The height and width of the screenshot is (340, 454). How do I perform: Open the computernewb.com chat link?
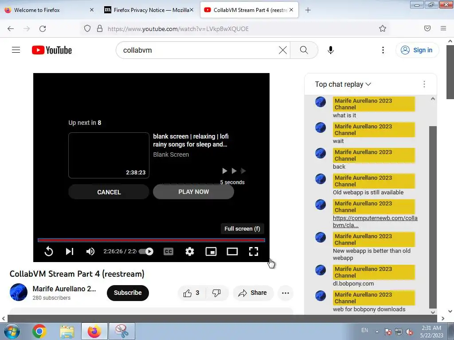(x=375, y=221)
